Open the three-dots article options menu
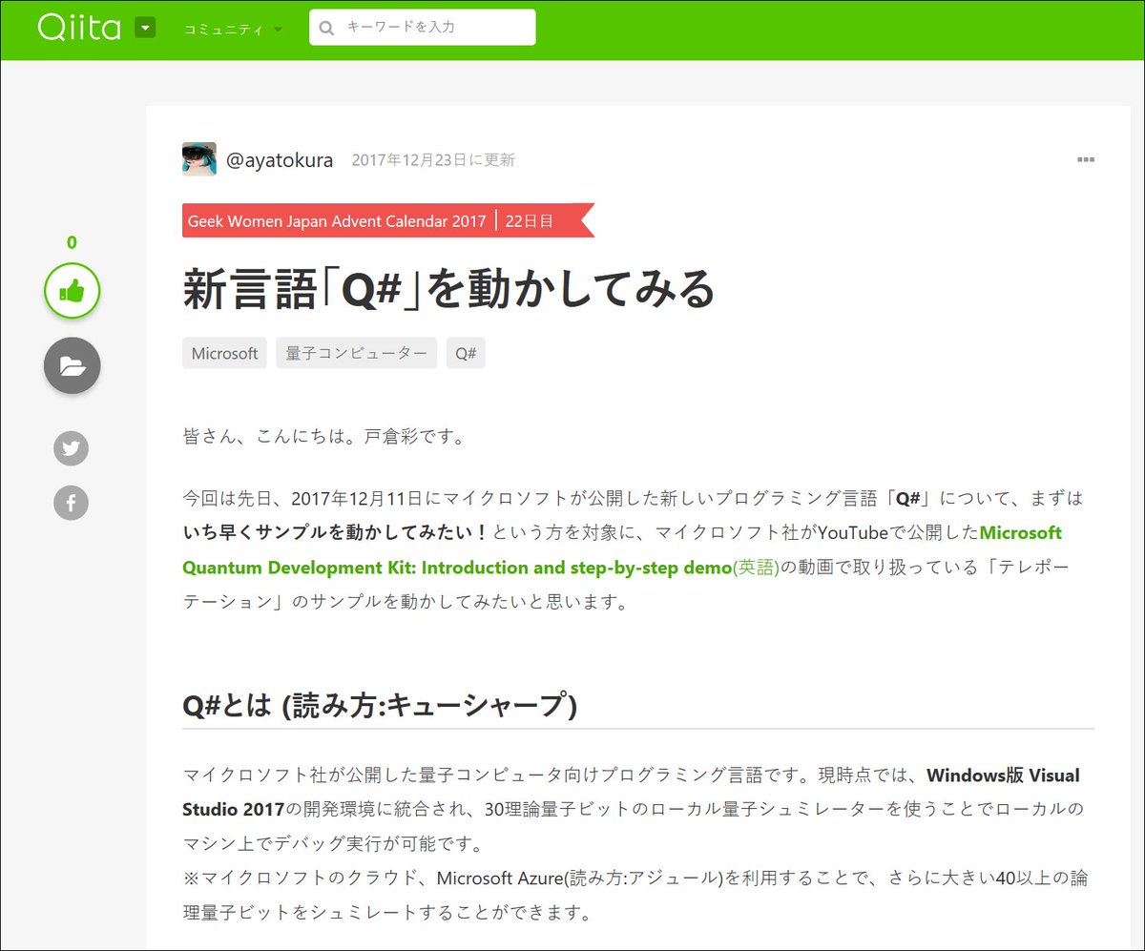The width and height of the screenshot is (1145, 951). click(x=1086, y=159)
